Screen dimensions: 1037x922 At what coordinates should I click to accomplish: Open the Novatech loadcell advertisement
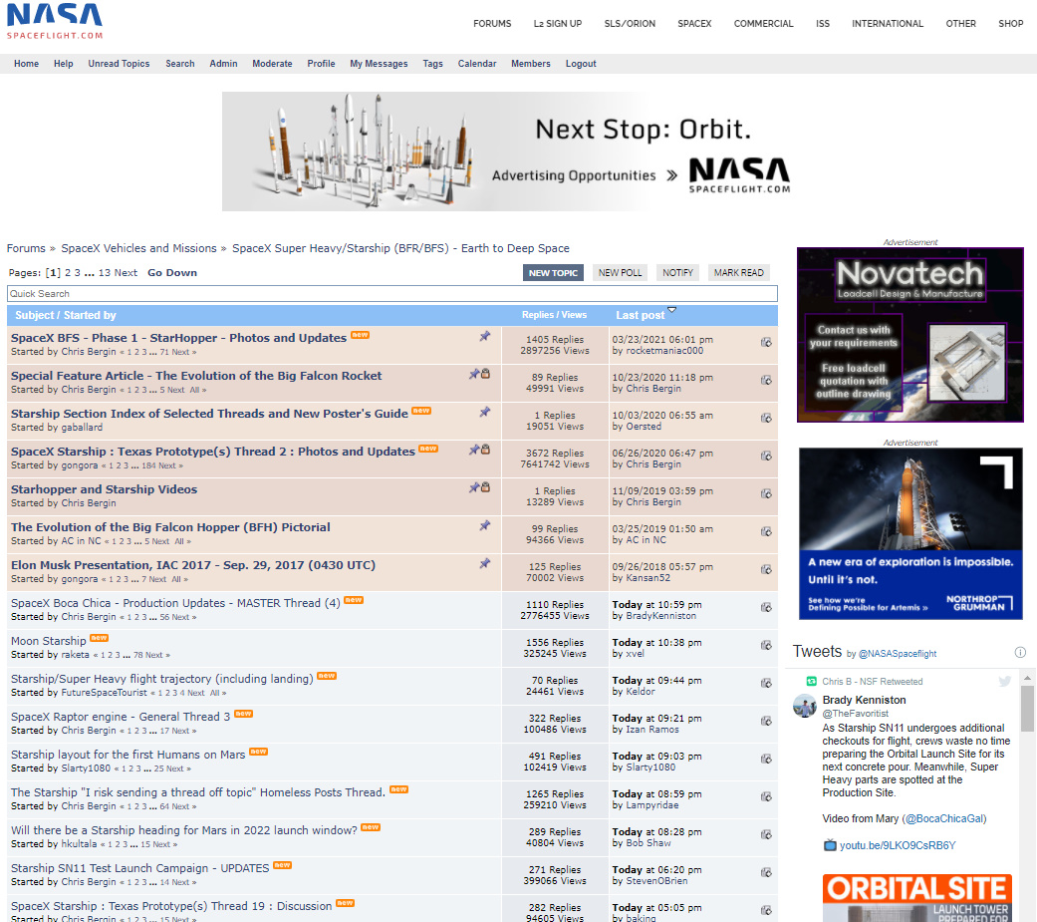[910, 335]
